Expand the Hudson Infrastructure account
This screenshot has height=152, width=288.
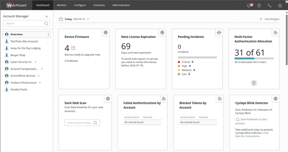40,83
